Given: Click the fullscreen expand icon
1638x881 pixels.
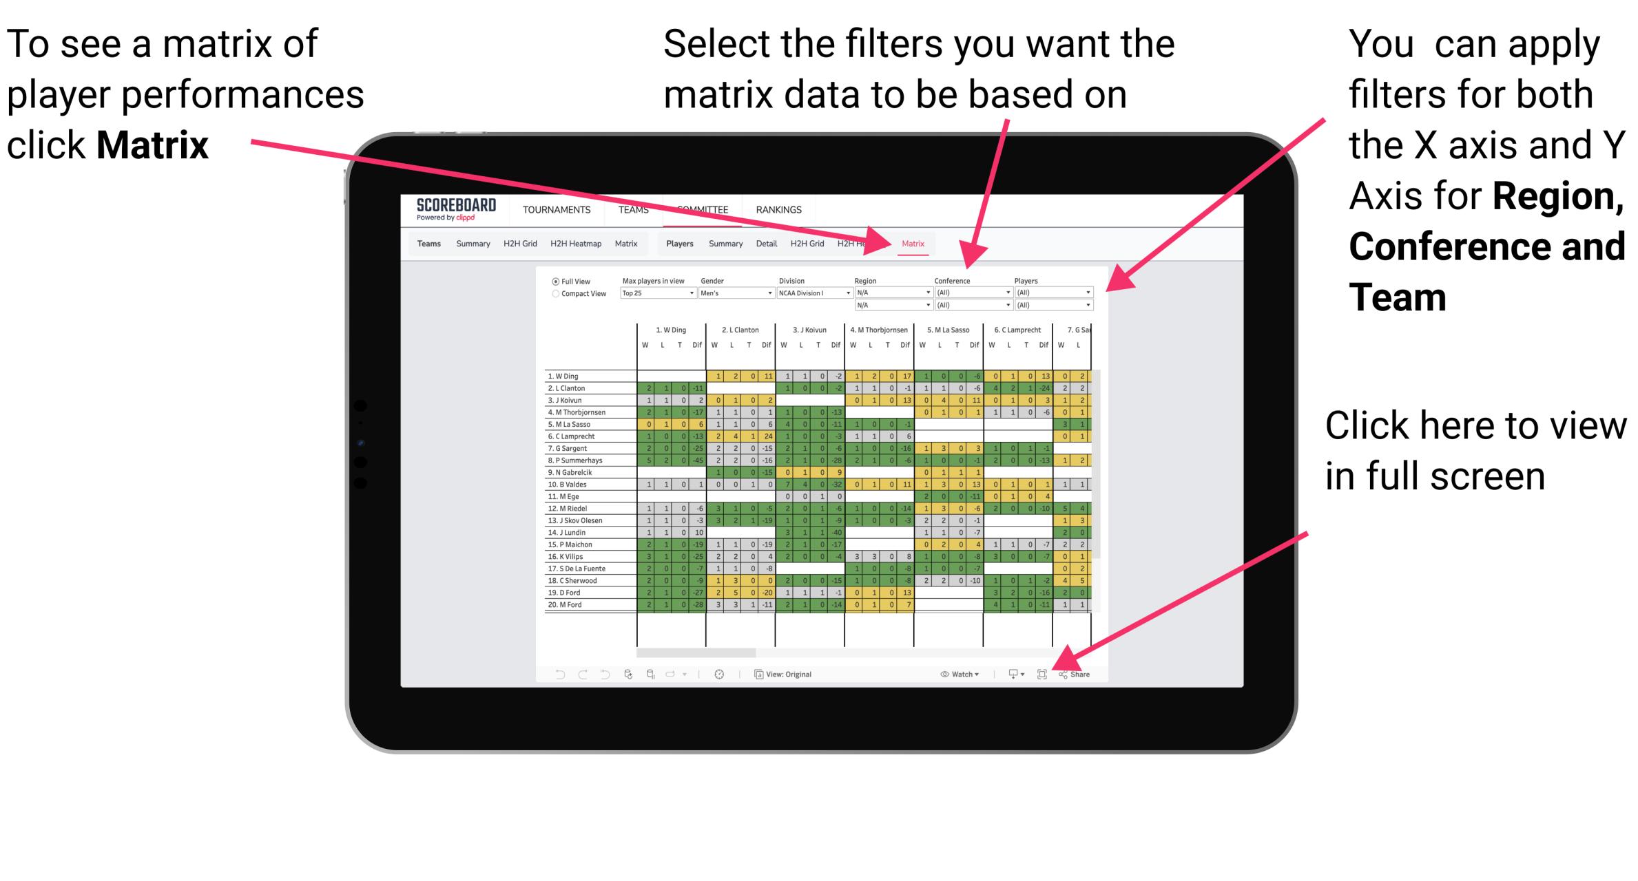Looking at the screenshot, I should (1044, 675).
